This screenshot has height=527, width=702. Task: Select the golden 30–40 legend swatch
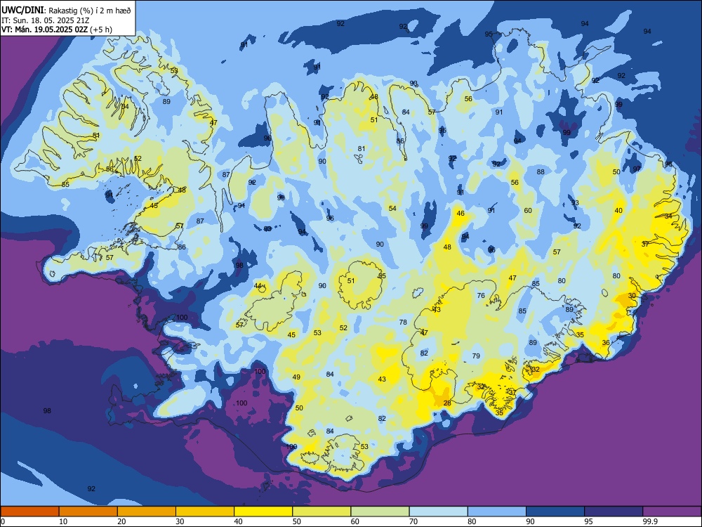point(205,512)
